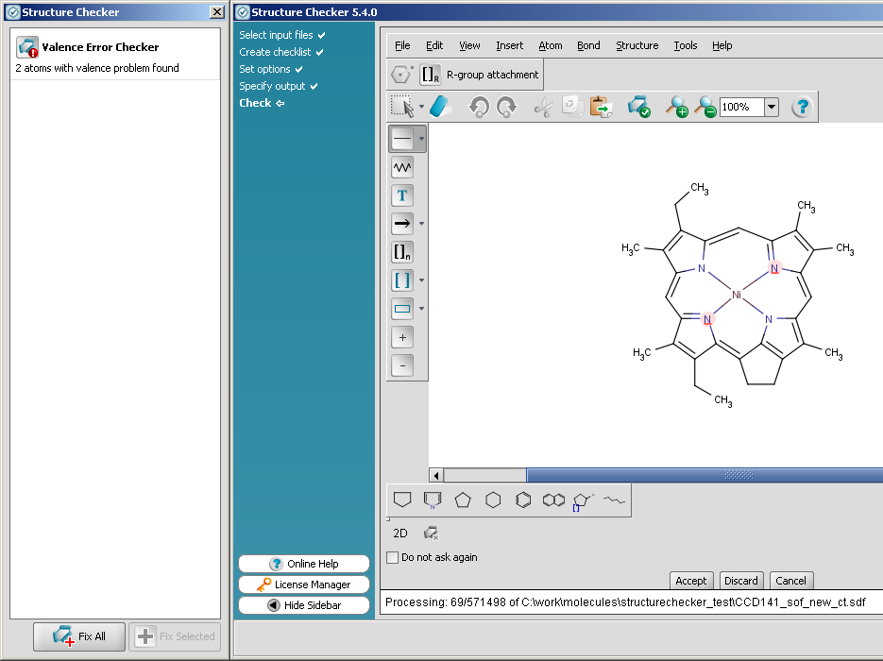
Task: Pick the eraser tool
Action: coord(440,107)
